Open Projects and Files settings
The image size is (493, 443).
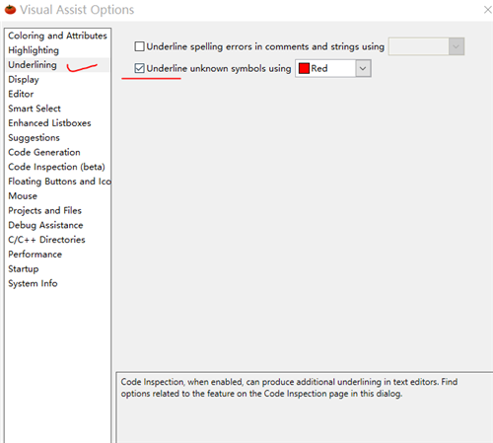44,210
